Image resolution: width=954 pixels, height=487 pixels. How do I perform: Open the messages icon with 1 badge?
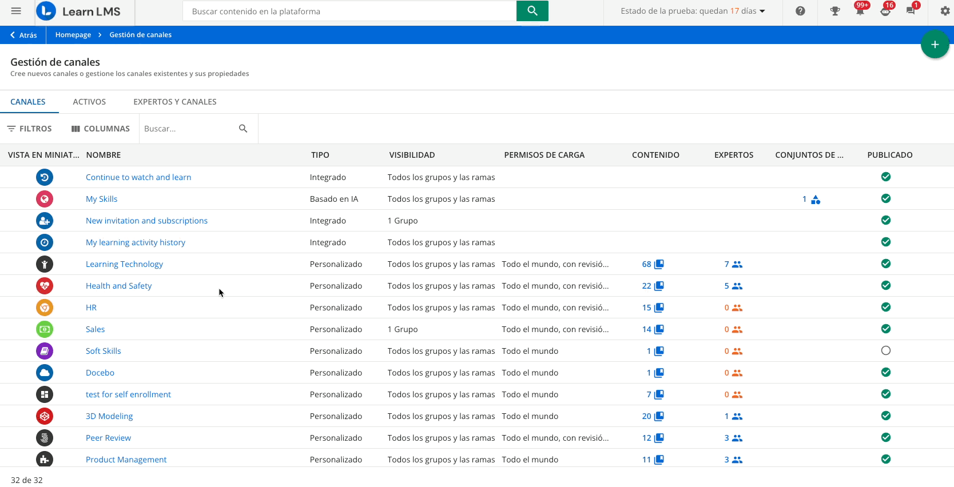click(x=911, y=10)
